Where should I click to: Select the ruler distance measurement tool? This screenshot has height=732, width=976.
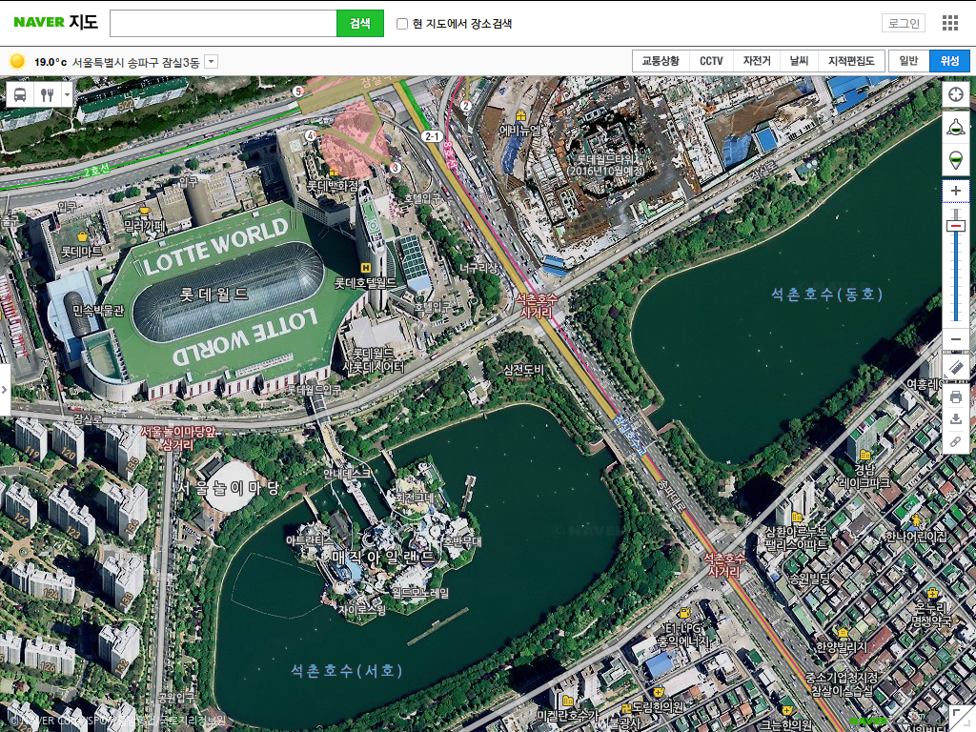(956, 367)
